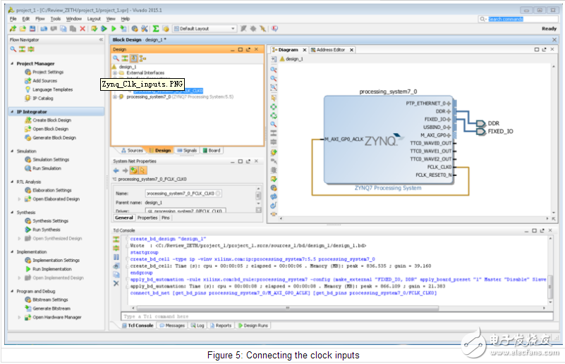Expand processing_system7_0 tree node
Viewport: 565px width, 364px height.
point(115,96)
